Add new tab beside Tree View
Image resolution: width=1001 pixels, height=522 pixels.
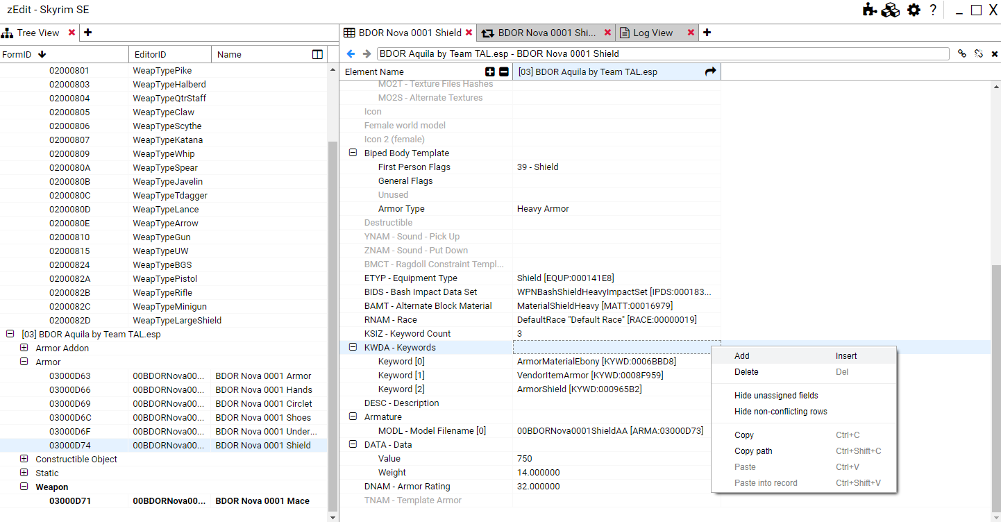88,33
